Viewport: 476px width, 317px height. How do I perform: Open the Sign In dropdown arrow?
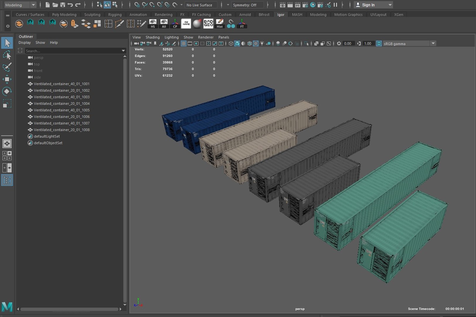coord(390,5)
